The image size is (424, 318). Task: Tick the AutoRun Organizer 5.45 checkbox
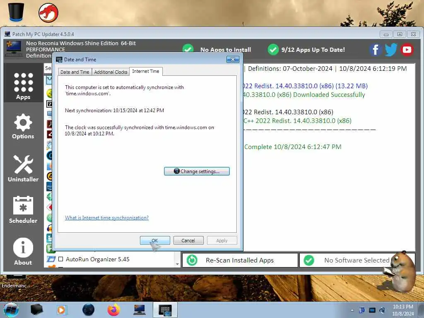pyautogui.click(x=61, y=259)
